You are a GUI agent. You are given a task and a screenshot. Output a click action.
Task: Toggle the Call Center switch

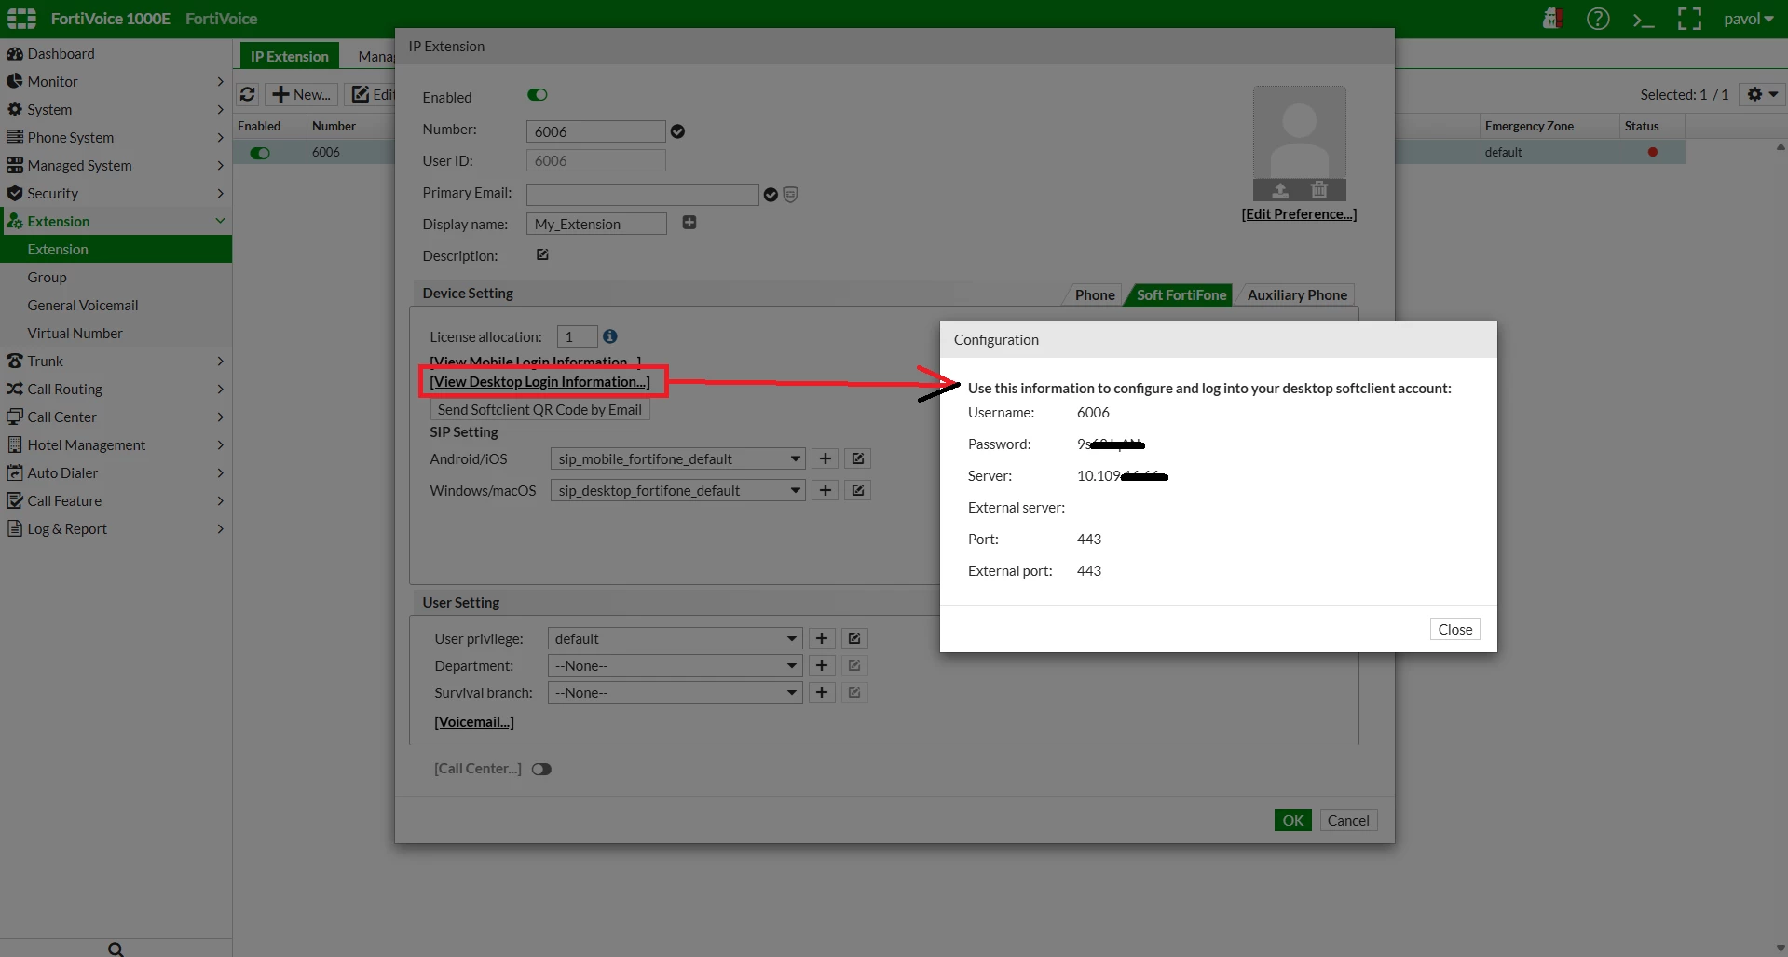coord(541,769)
